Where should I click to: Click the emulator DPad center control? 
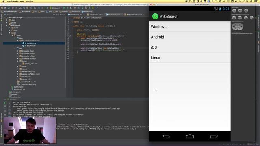click(x=237, y=26)
